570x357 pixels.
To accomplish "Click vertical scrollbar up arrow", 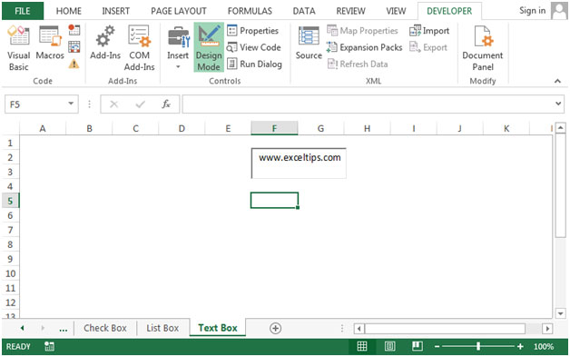I will coord(561,128).
